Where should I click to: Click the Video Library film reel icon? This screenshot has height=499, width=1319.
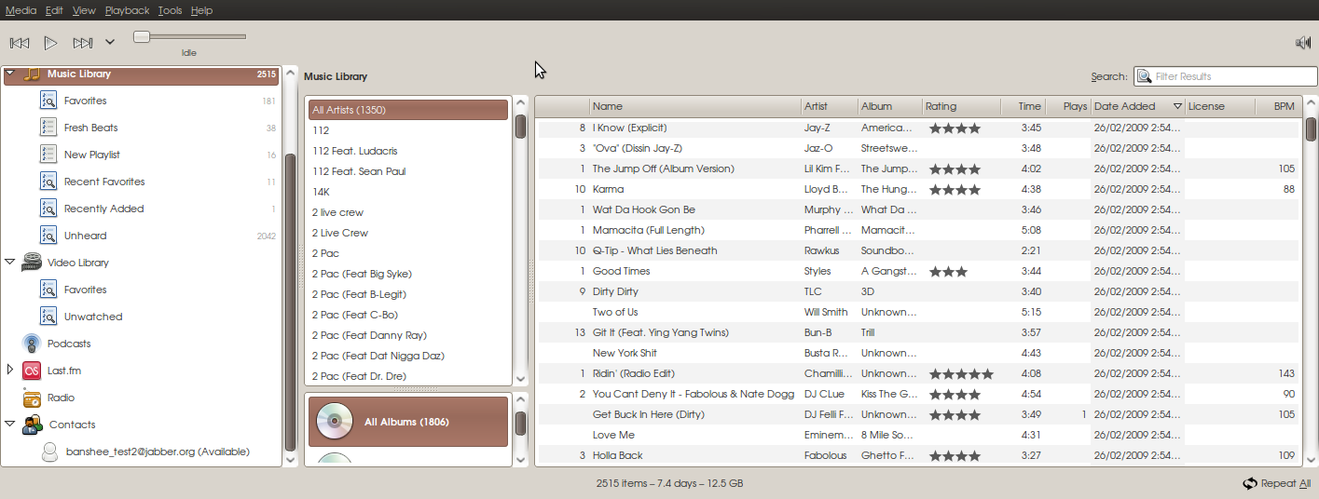click(x=32, y=263)
